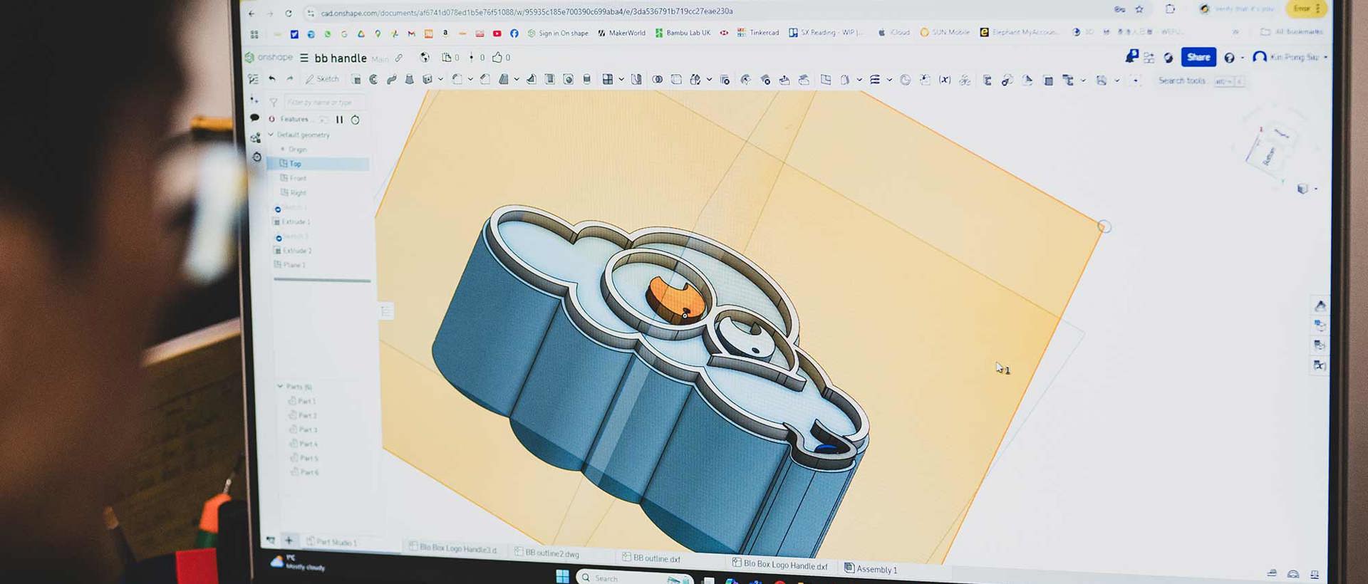Click the thumbs-up like counter

click(497, 58)
